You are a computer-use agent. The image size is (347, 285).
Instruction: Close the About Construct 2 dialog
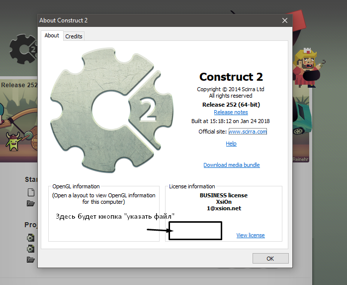(x=285, y=20)
